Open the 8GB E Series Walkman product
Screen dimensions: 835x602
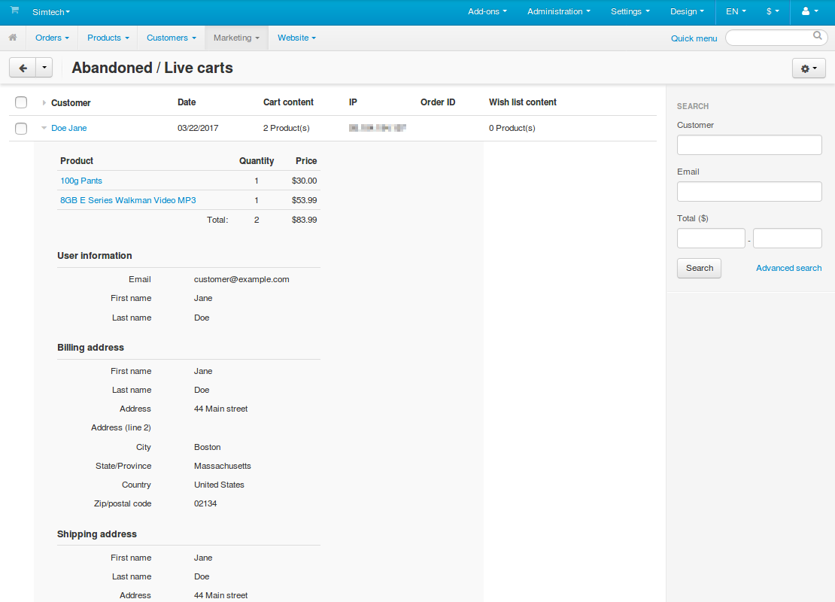pos(128,200)
